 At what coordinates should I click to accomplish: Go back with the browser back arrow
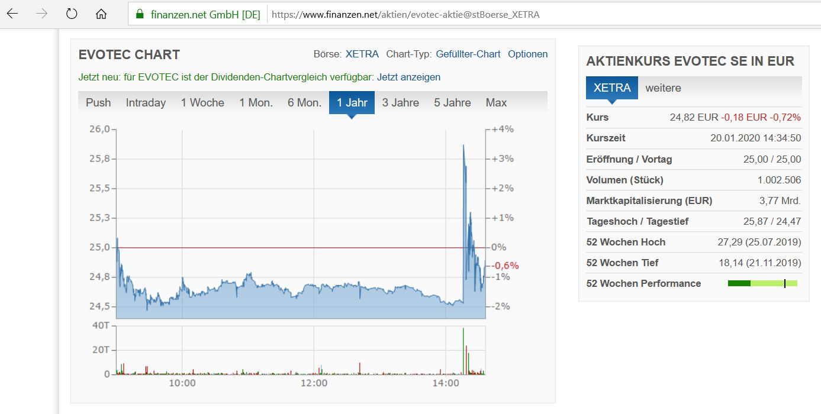(x=12, y=14)
